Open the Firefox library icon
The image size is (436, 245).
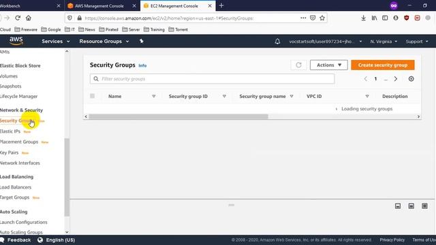click(374, 18)
